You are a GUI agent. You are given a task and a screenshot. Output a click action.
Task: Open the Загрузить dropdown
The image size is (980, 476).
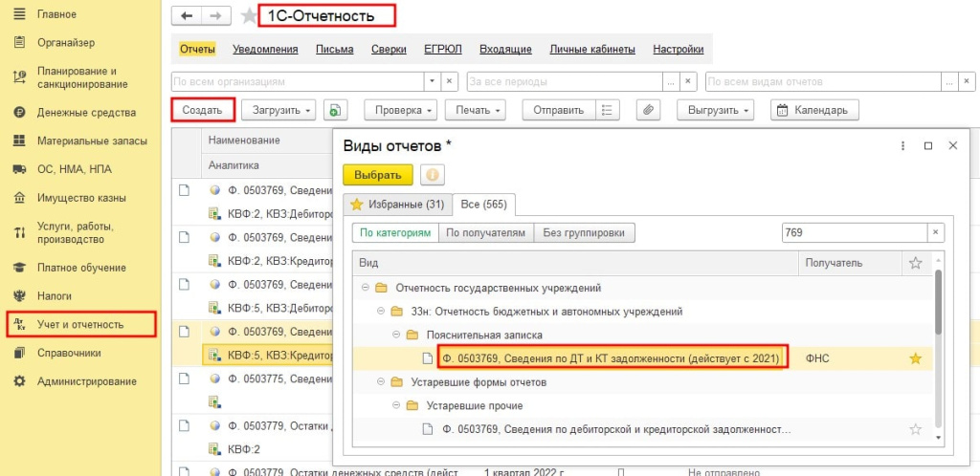click(278, 110)
